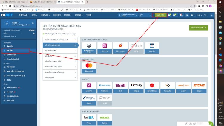Select the Payeer payment system tile

pos(89,120)
